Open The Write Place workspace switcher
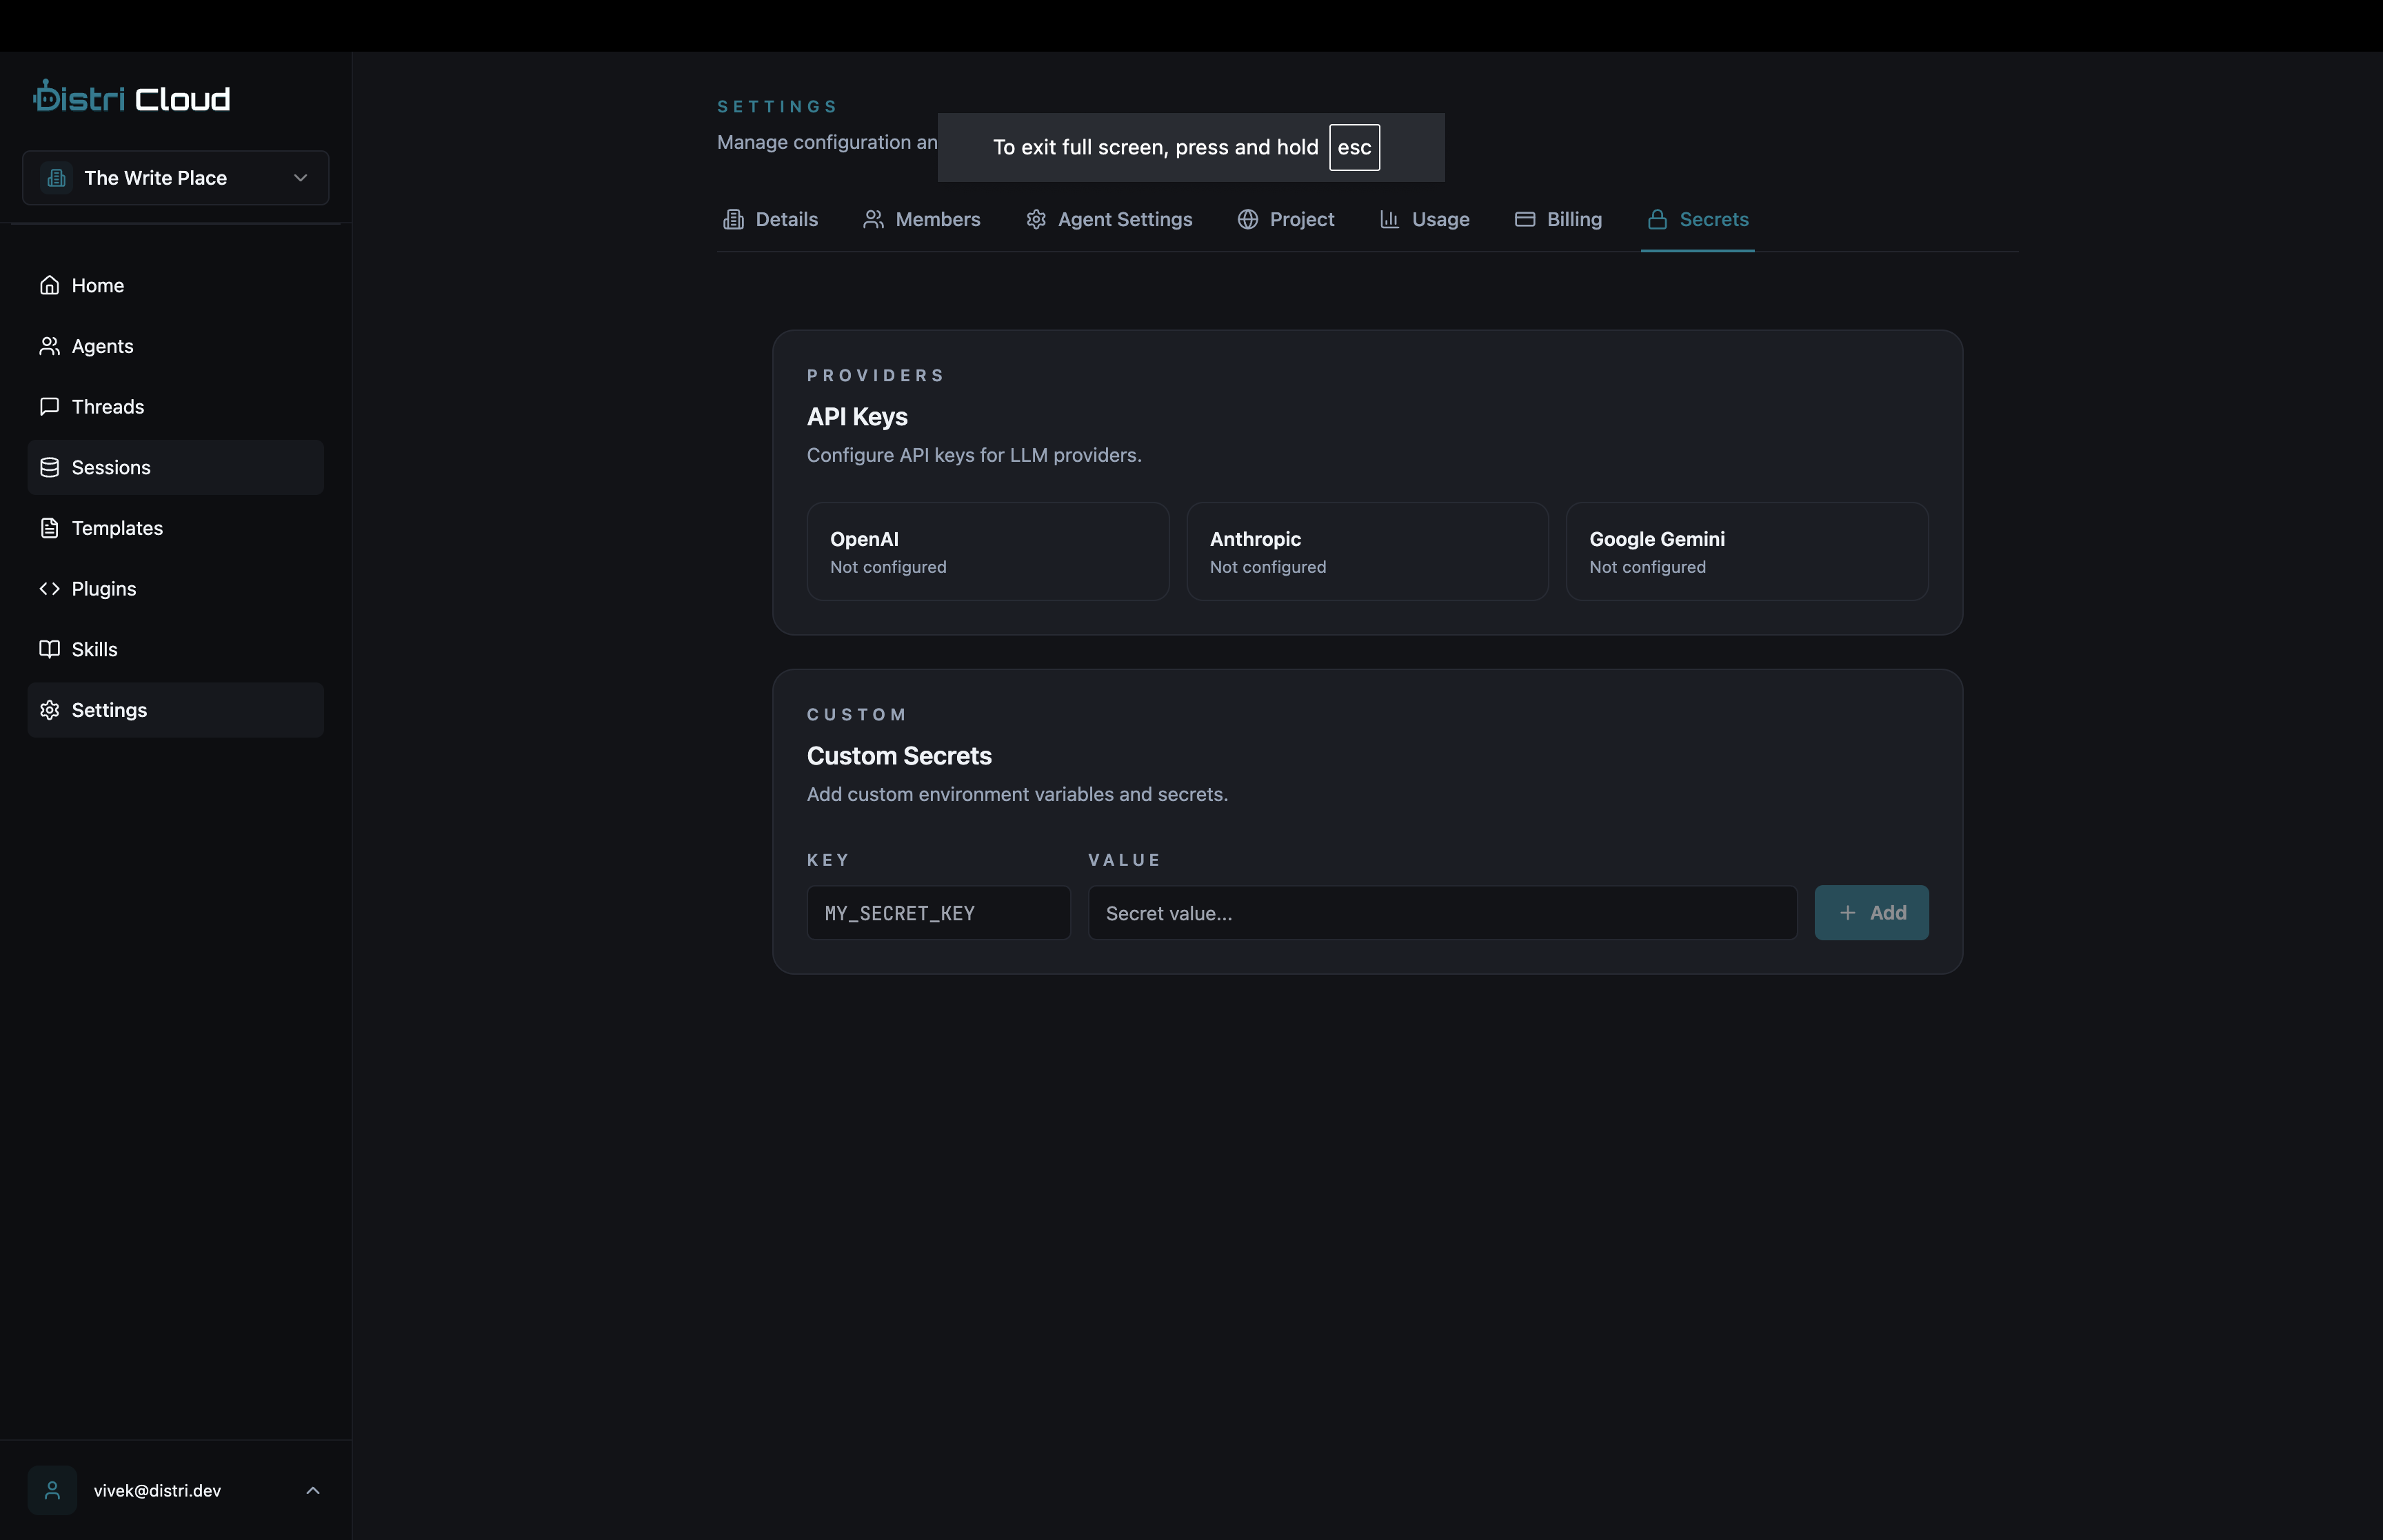2383x1540 pixels. pyautogui.click(x=174, y=177)
